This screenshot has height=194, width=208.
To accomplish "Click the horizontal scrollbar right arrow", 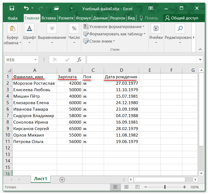I will [195, 179].
